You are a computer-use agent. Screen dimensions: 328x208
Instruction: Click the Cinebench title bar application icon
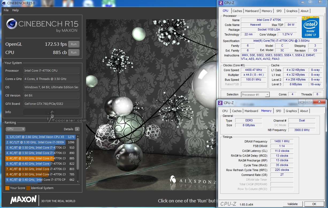(3, 3)
